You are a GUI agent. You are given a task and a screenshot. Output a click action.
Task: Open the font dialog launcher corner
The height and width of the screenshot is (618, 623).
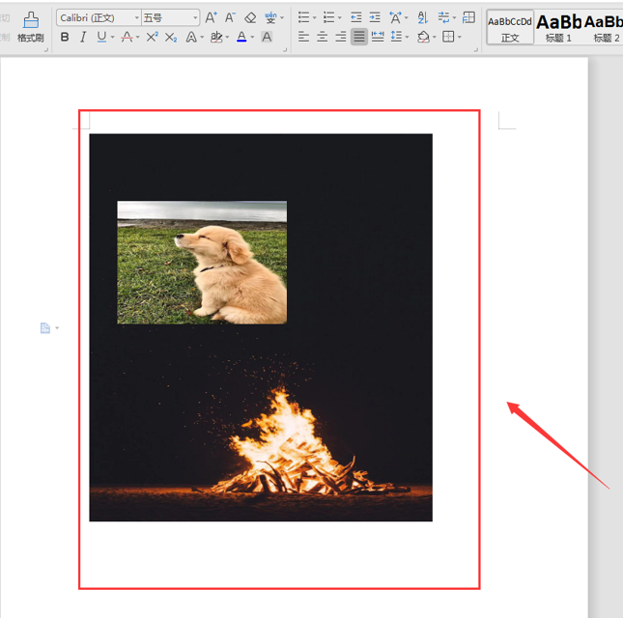(x=285, y=50)
